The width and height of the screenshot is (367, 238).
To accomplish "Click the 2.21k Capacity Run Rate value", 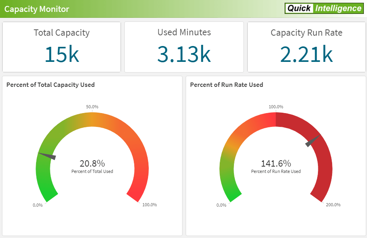I will pos(306,54).
